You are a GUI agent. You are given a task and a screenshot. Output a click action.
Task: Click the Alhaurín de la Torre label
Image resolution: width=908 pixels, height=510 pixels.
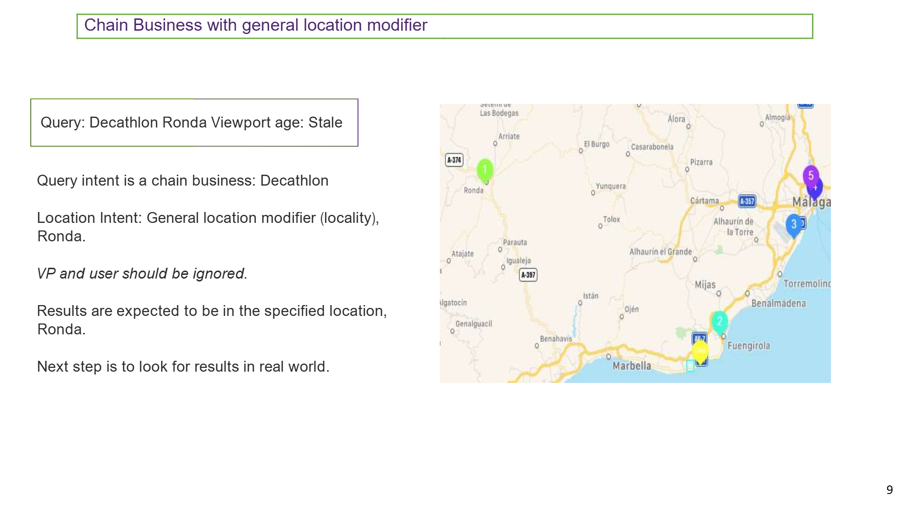tap(733, 227)
